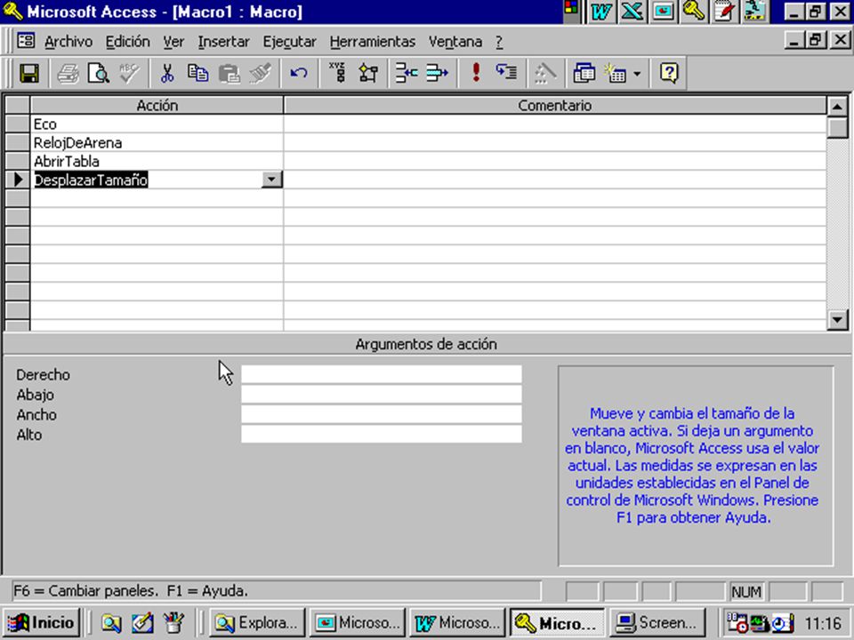This screenshot has width=854, height=640.
Task: Click the comment cell next to Eco
Action: pos(554,124)
